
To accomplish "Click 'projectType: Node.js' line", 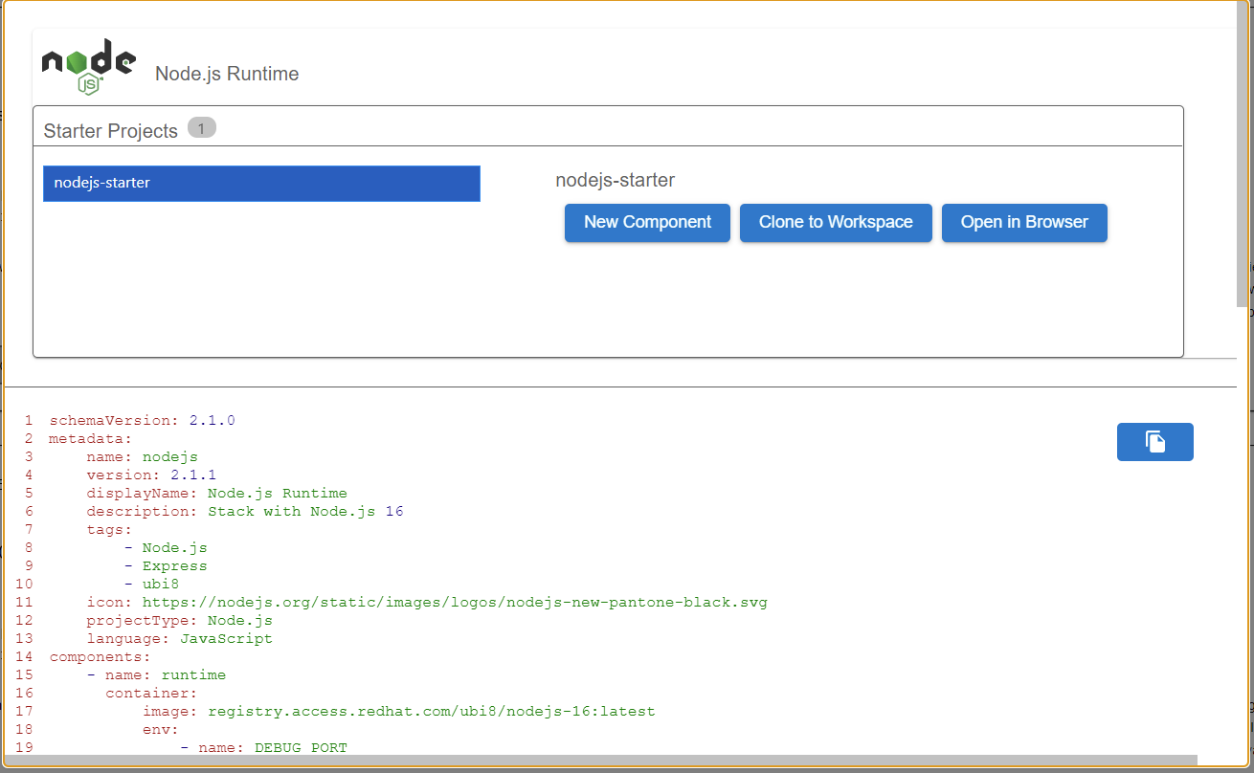I will 179,620.
